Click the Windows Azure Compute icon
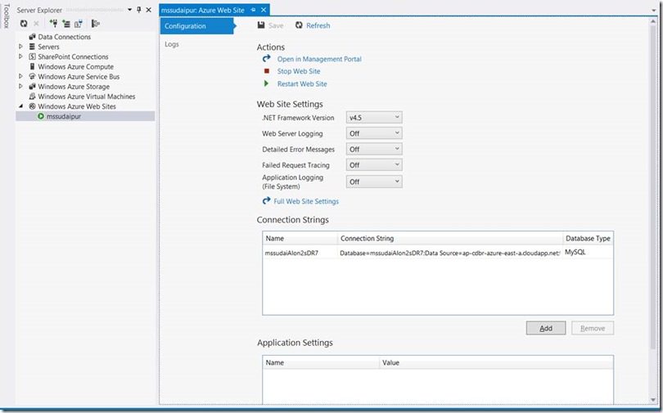The width and height of the screenshot is (663, 413). [32, 66]
